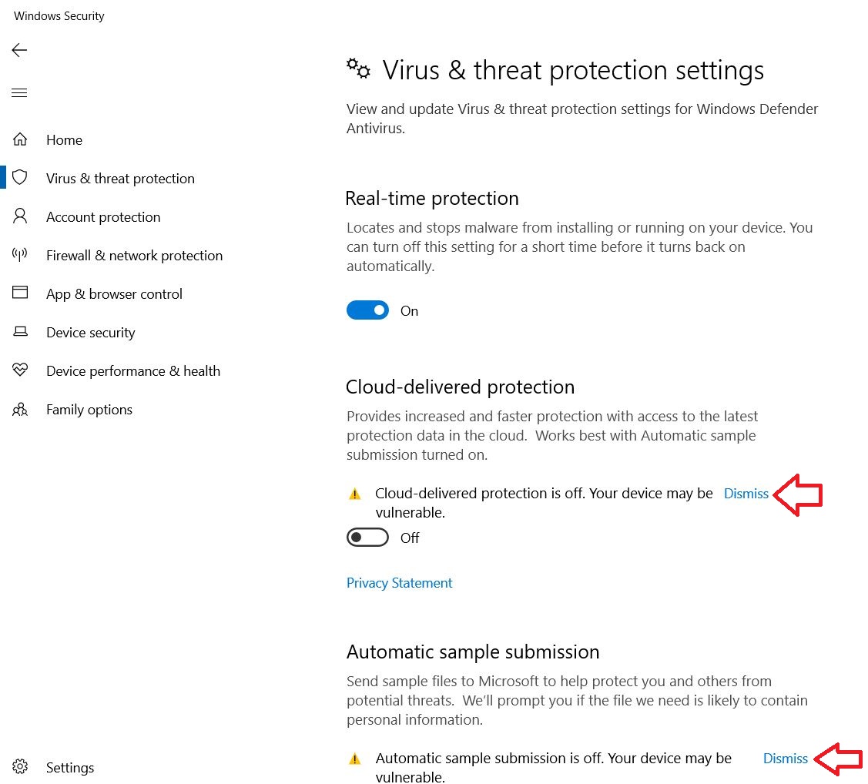Screen dimensions: 868x784
Task: Turn off Real-time protection toggle
Action: pos(367,310)
